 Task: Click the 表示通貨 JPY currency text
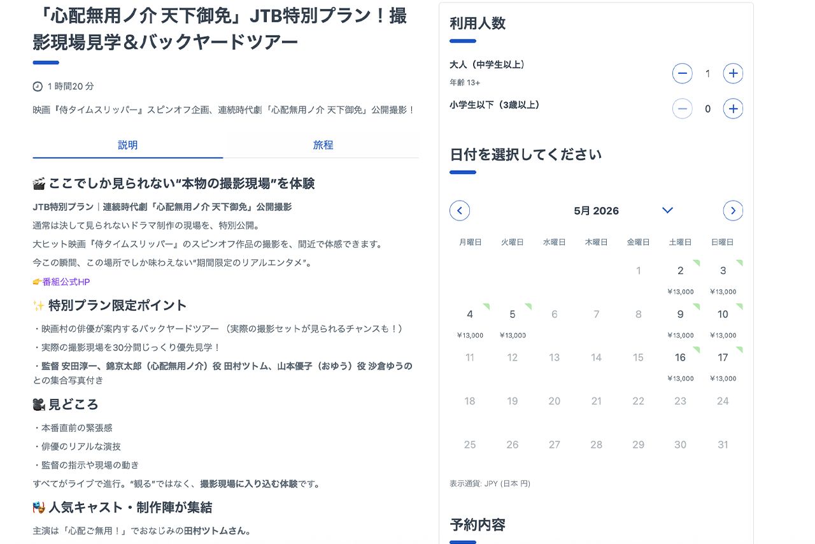(490, 483)
